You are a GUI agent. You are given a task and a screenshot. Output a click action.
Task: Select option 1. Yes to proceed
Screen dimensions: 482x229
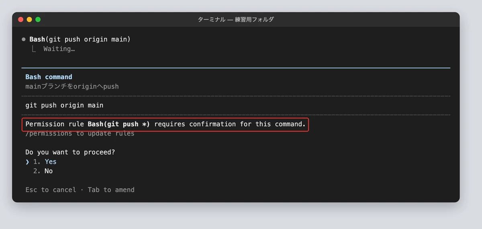coord(45,162)
